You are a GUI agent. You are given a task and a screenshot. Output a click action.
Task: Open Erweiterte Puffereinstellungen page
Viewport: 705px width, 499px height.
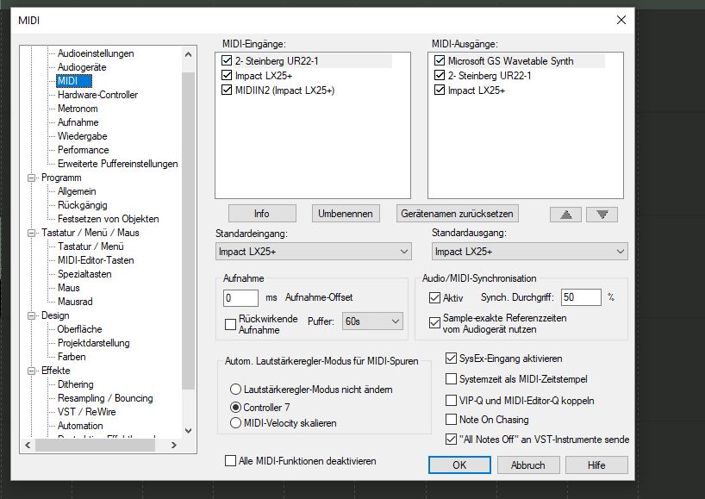118,164
